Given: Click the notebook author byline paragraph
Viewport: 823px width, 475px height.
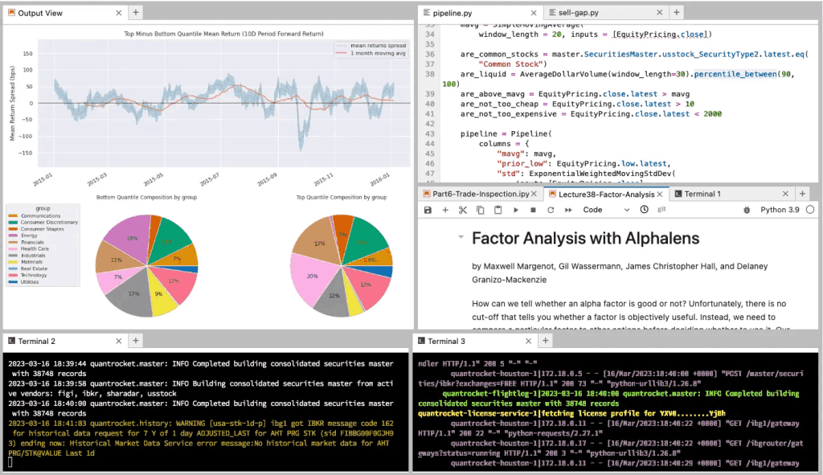Looking at the screenshot, I should click(620, 273).
